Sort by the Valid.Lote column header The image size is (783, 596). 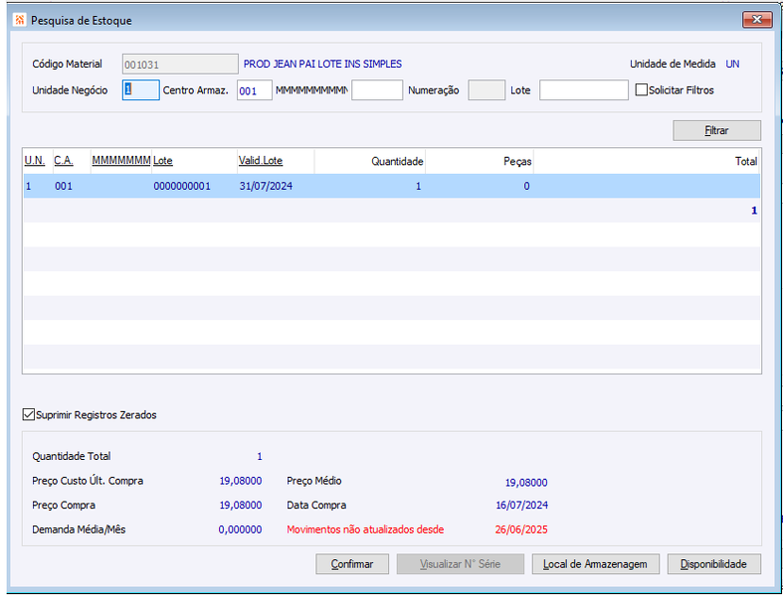261,161
